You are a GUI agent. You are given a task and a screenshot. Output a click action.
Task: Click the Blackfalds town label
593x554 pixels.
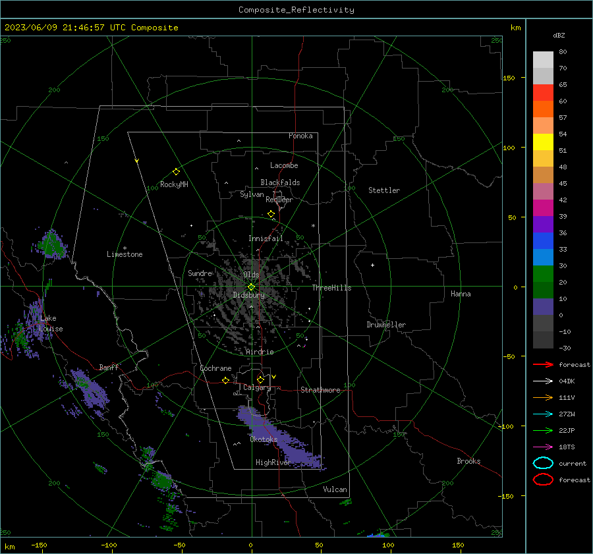[280, 182]
